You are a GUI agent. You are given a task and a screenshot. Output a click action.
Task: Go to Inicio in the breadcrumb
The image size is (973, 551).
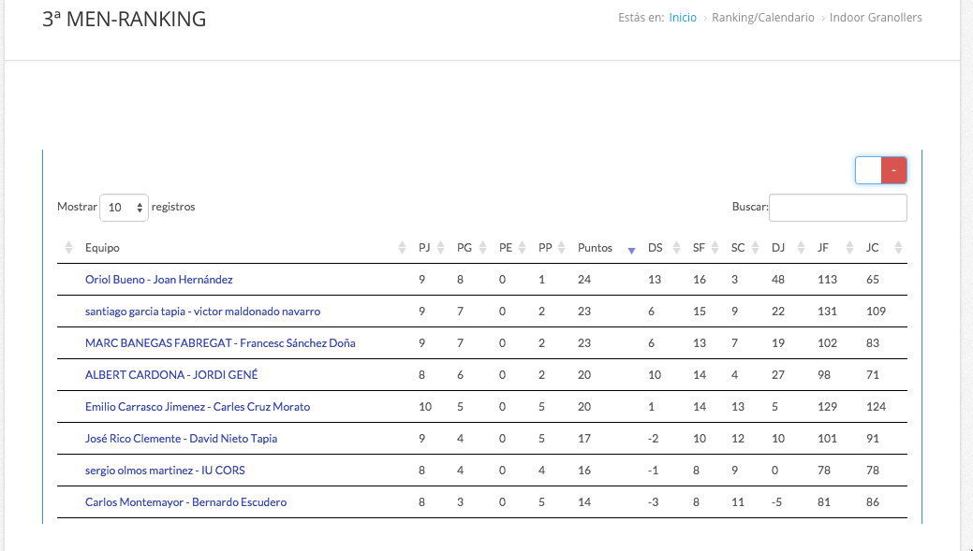tap(683, 18)
